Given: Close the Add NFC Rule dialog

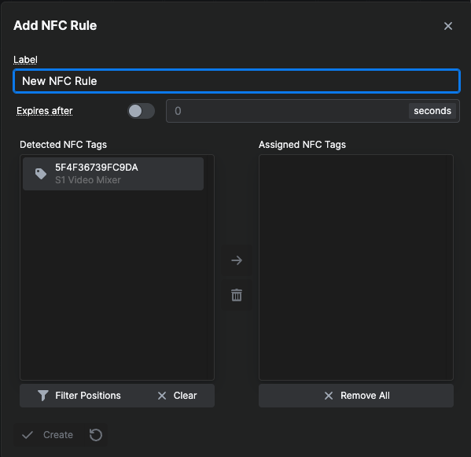Looking at the screenshot, I should point(448,26).
